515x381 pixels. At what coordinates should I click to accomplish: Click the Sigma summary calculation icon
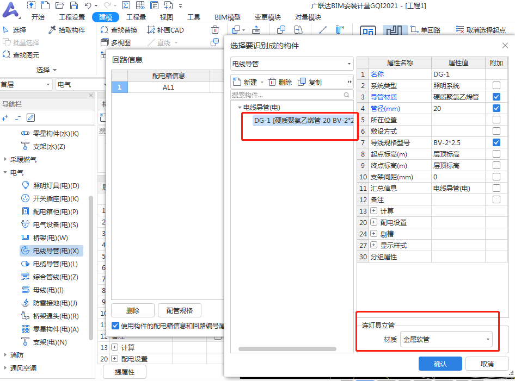(126, 5)
